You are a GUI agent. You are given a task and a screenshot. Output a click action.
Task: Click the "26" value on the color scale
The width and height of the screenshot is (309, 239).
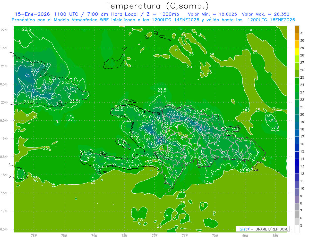pyautogui.click(x=302, y=70)
